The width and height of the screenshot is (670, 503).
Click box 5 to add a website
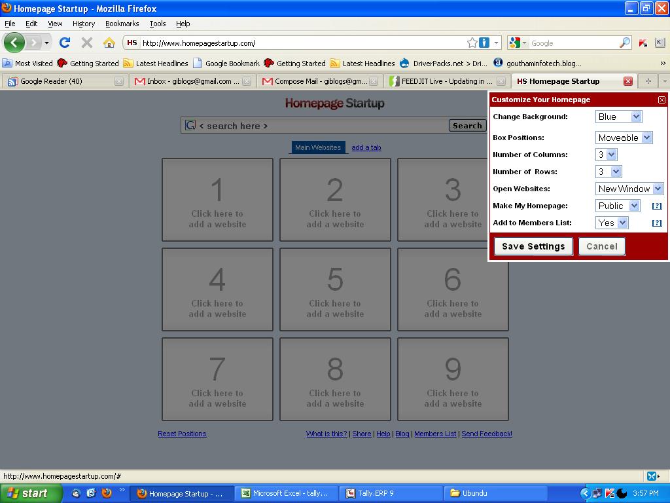point(335,289)
